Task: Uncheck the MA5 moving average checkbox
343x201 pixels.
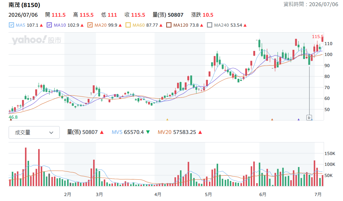Action: (x=11, y=25)
